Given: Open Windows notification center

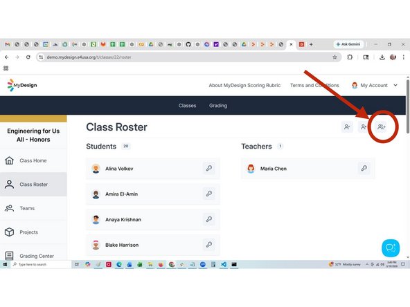Looking at the screenshot, I should [403, 264].
